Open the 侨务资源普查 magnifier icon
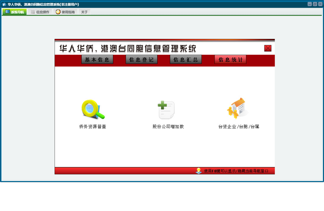 (x=93, y=109)
